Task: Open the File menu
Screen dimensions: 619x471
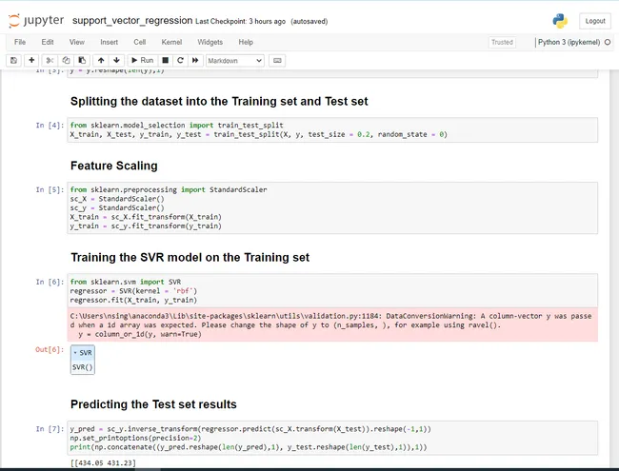Action: (20, 42)
